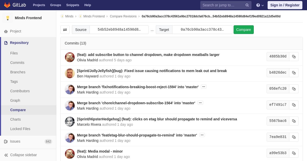Open the revision range breadcrumb 0a76cb90...54b52eb8
Screen dimensions: 307x161
(211, 16)
